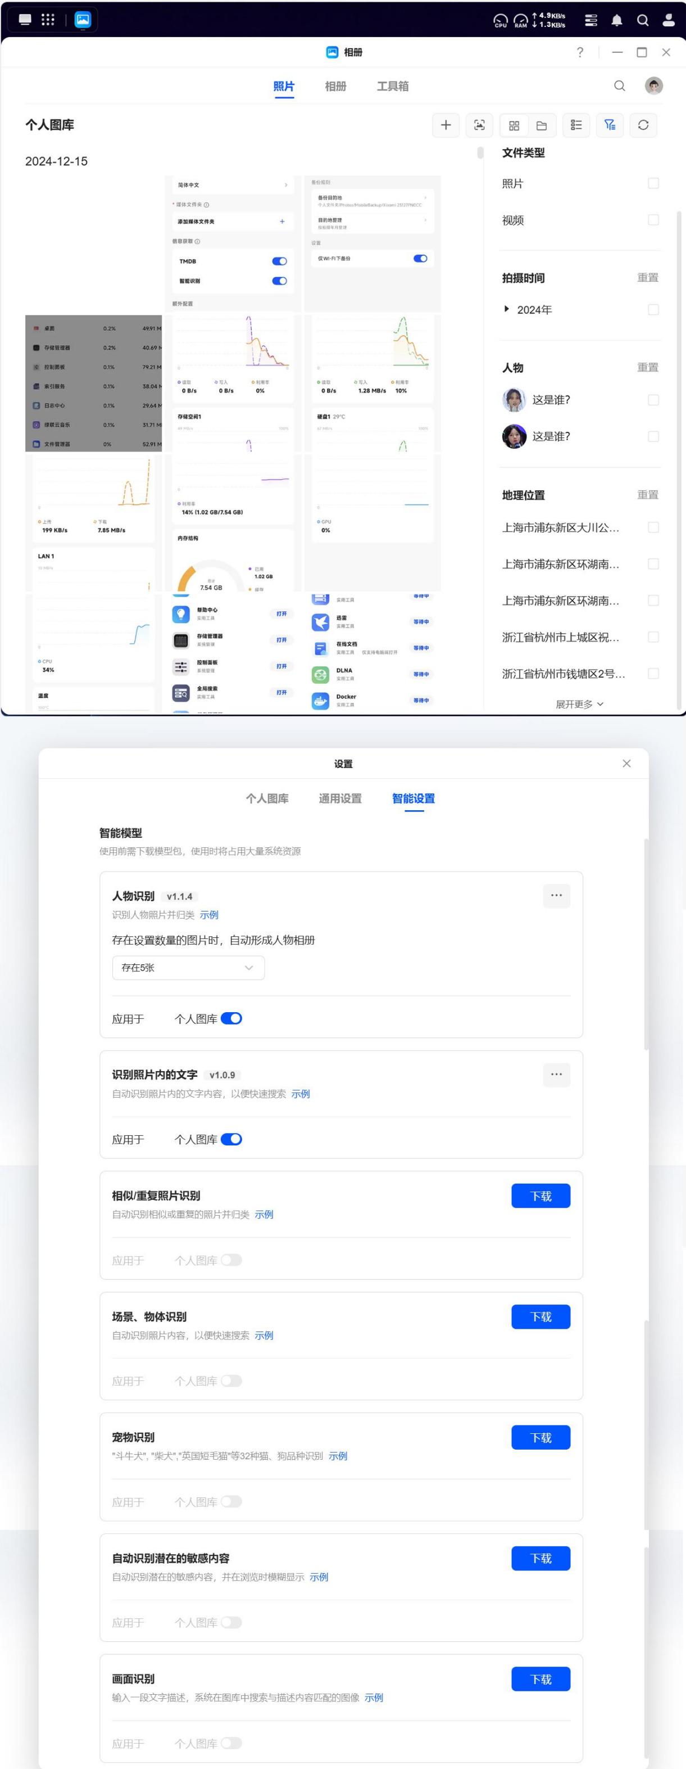Select the 智能设置 tab
Image resolution: width=686 pixels, height=1769 pixels.
(414, 798)
